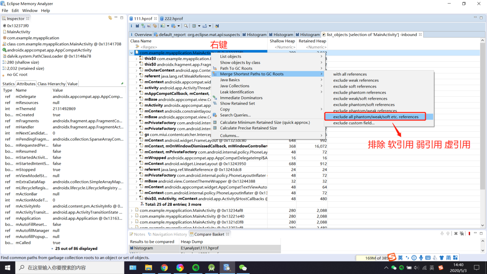
Task: Select 'exclude custom field...' option
Action: click(x=353, y=123)
